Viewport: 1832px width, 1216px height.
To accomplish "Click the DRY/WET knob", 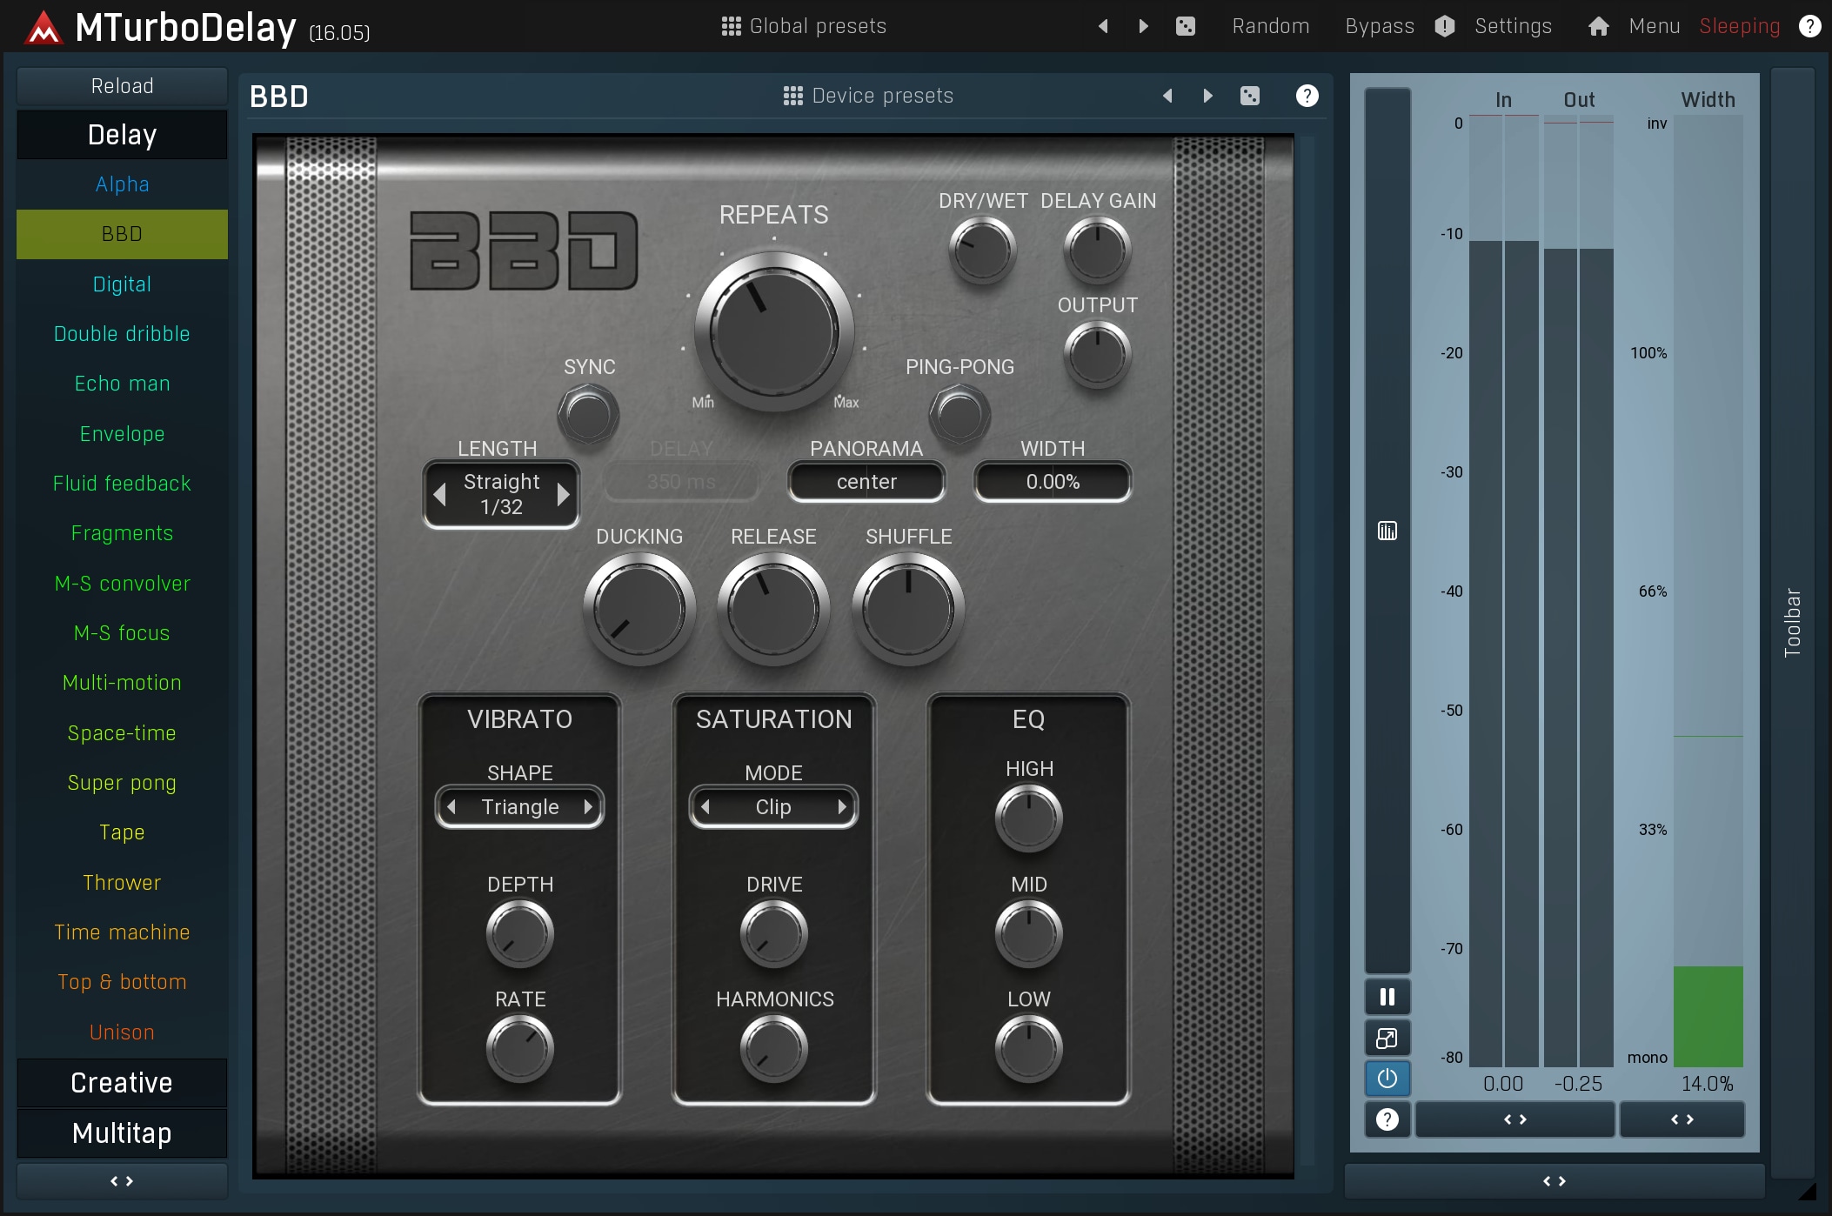I will 983,251.
